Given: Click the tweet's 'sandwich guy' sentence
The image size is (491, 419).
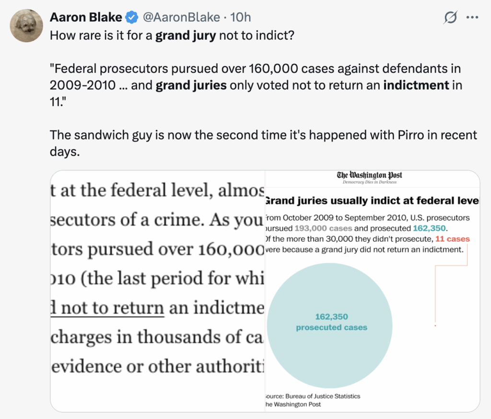Looking at the screenshot, I should [x=263, y=143].
